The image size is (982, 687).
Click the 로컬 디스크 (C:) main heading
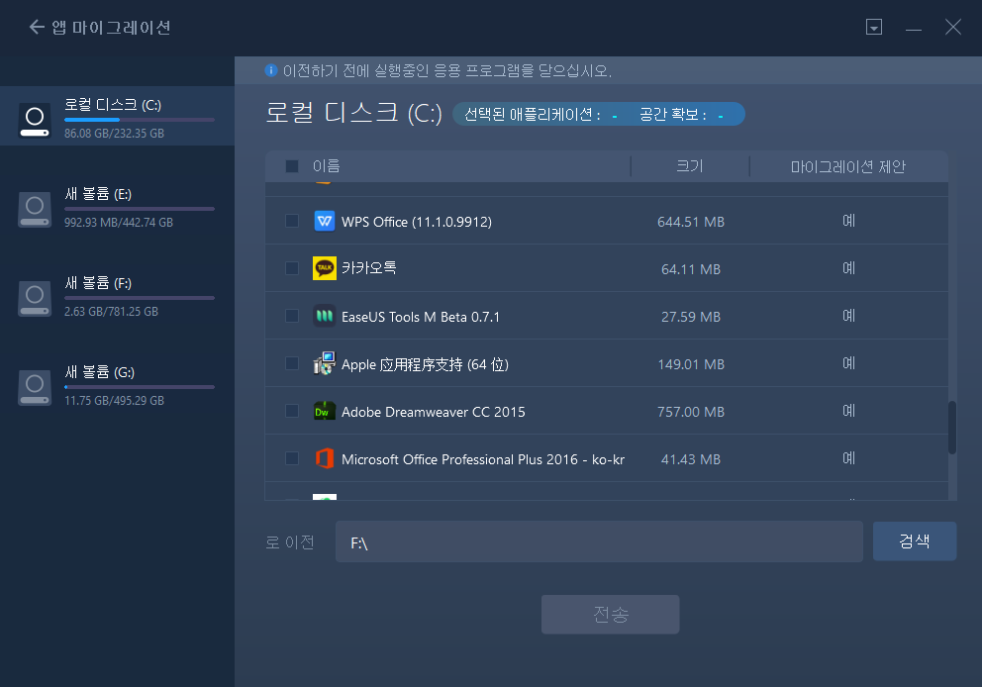pos(353,114)
